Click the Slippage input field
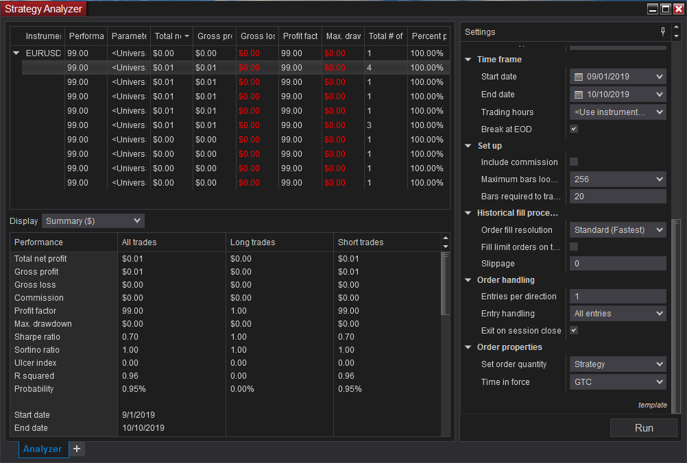This screenshot has width=687, height=463. [x=618, y=264]
